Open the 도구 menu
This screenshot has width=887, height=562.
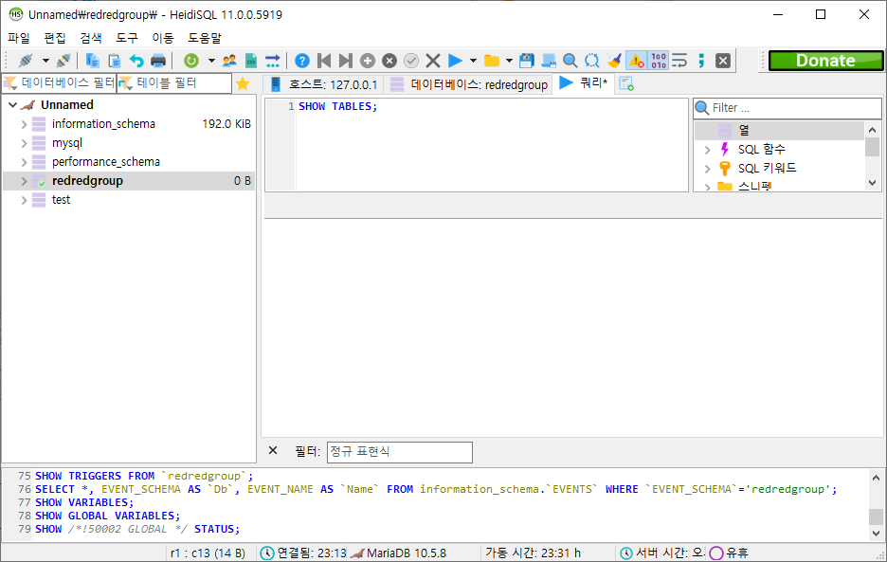tap(127, 38)
